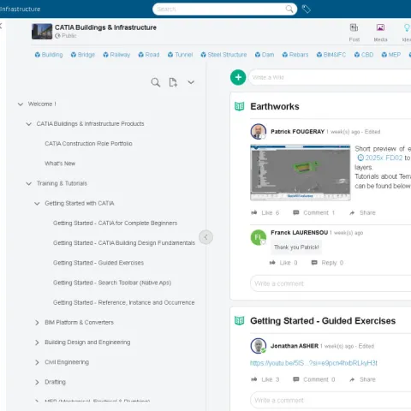Screen dimensions: 411x411
Task: Open the youtu.be video link
Action: click(x=313, y=363)
